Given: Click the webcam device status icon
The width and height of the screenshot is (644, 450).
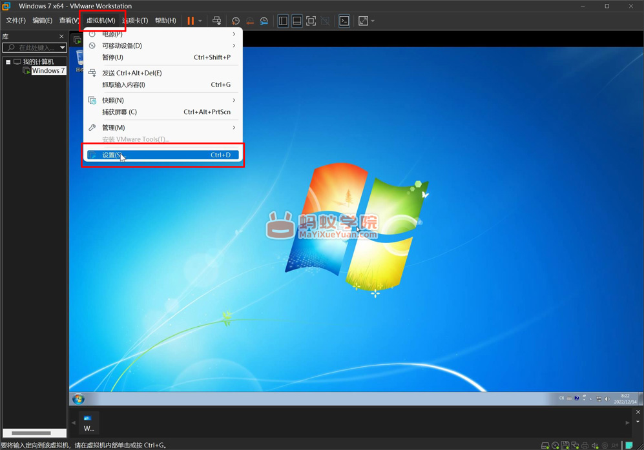Looking at the screenshot, I should pos(605,445).
